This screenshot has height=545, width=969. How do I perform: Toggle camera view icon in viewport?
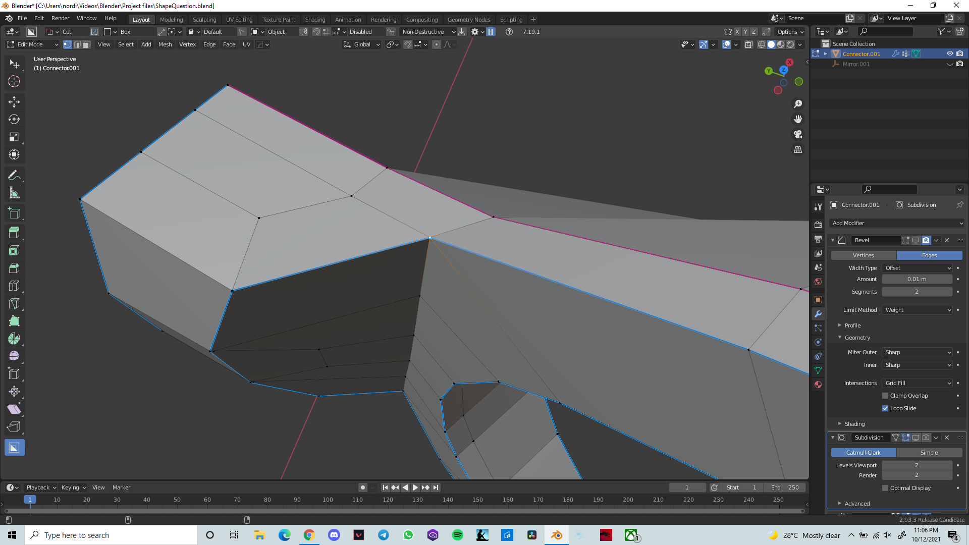click(798, 135)
